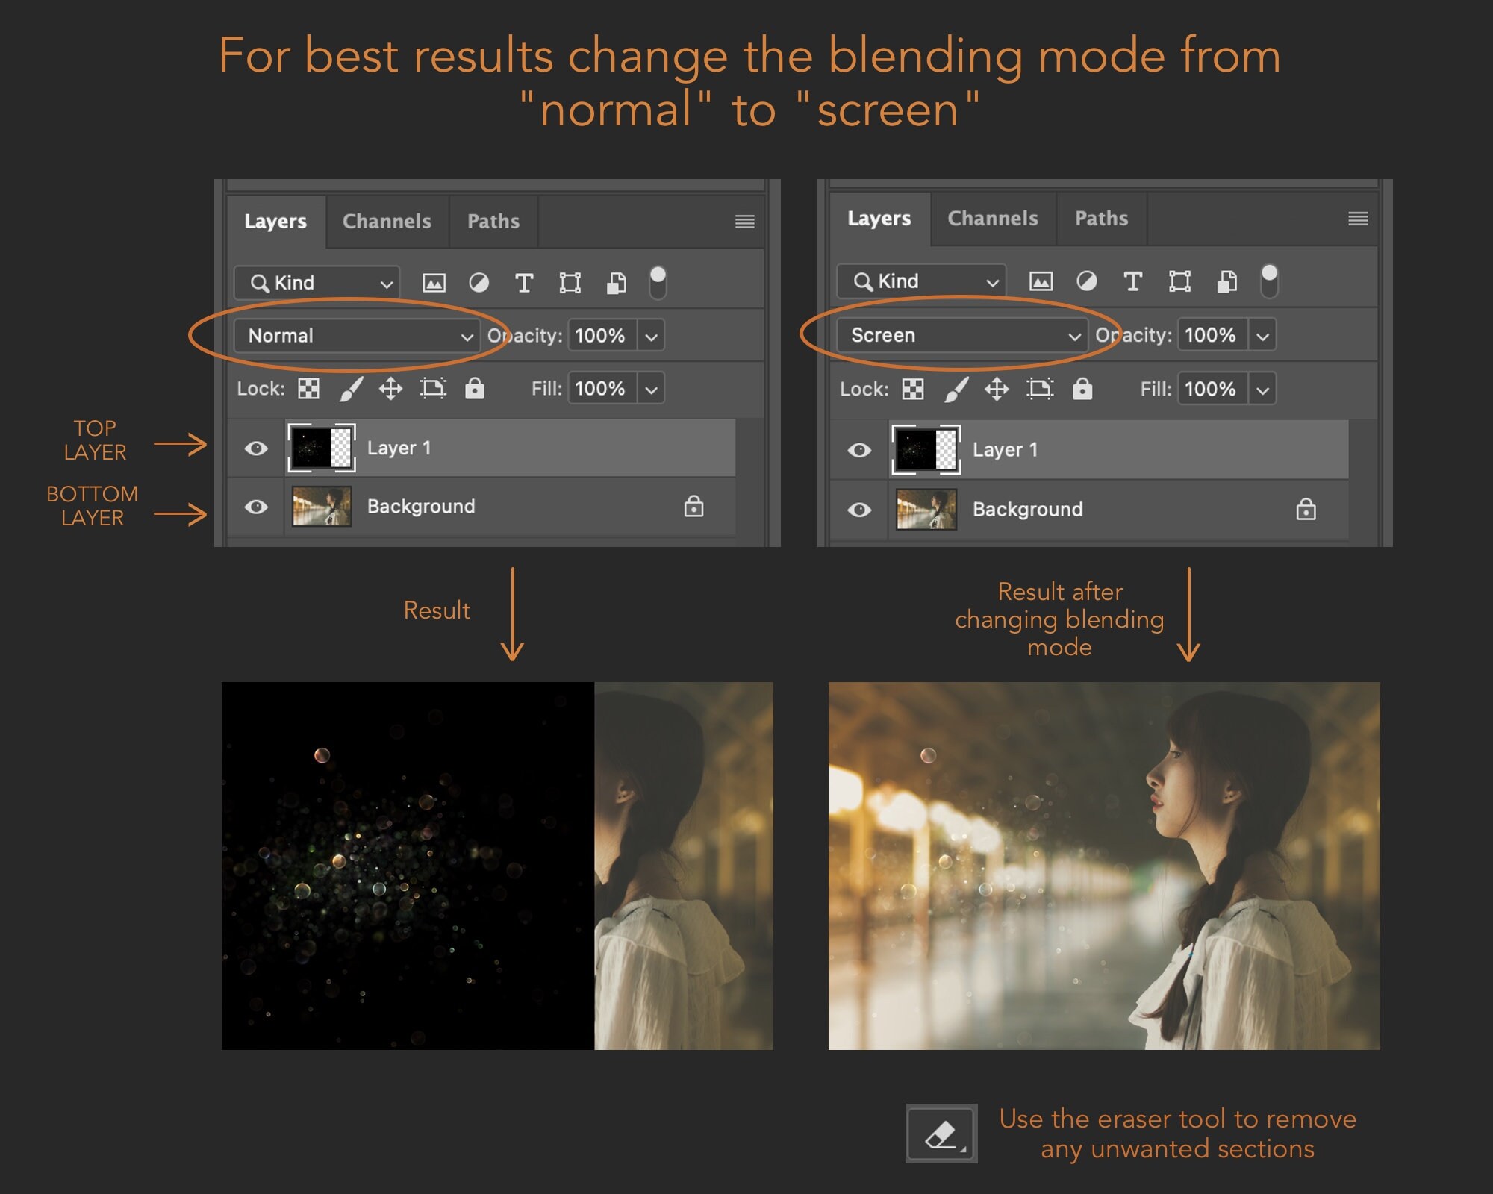The image size is (1493, 1194).
Task: Click the Background layer lock badge
Action: click(694, 507)
